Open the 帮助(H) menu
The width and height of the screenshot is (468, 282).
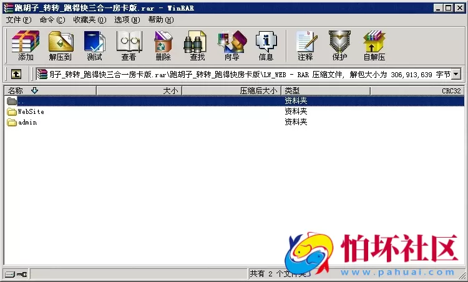[x=161, y=20]
